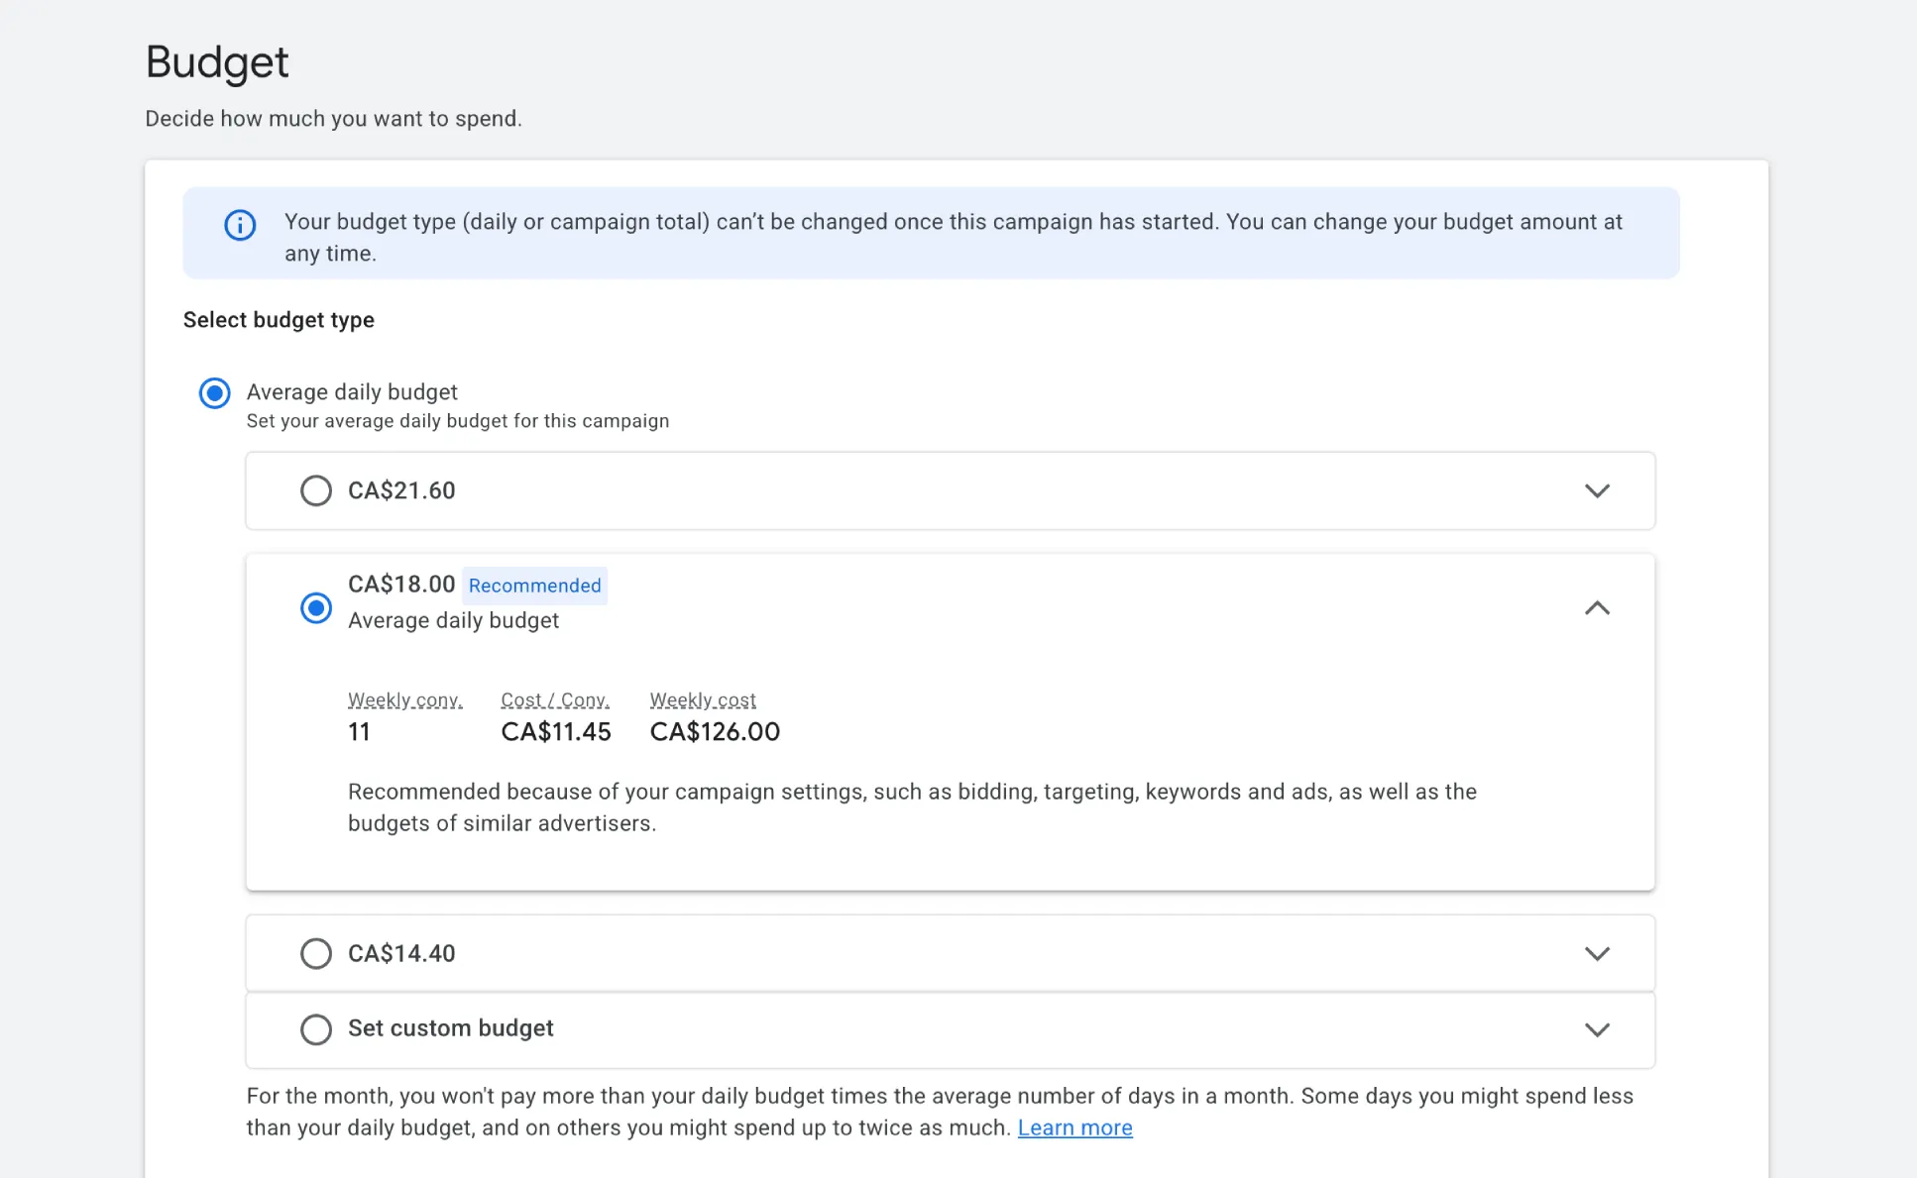Click the Weekly conv. metric label
The image size is (1917, 1178).
[x=404, y=700]
